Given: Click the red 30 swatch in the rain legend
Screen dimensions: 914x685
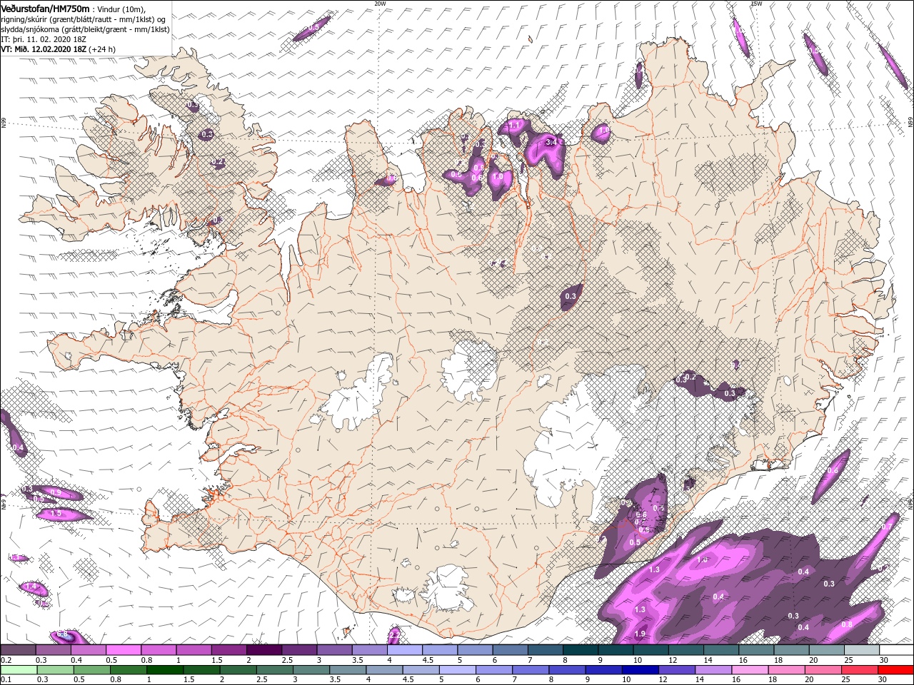Looking at the screenshot, I should coord(895,670).
